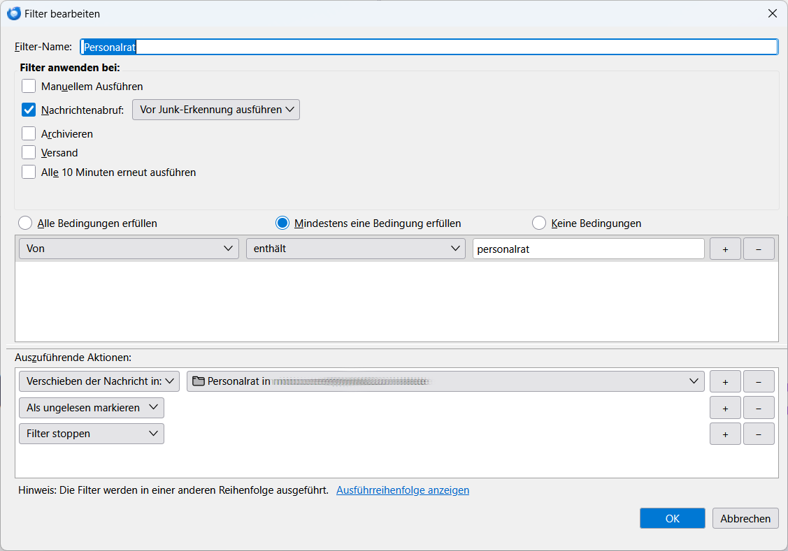The image size is (788, 551).
Task: Open the Personalrat target folder dropdown
Action: pyautogui.click(x=445, y=381)
